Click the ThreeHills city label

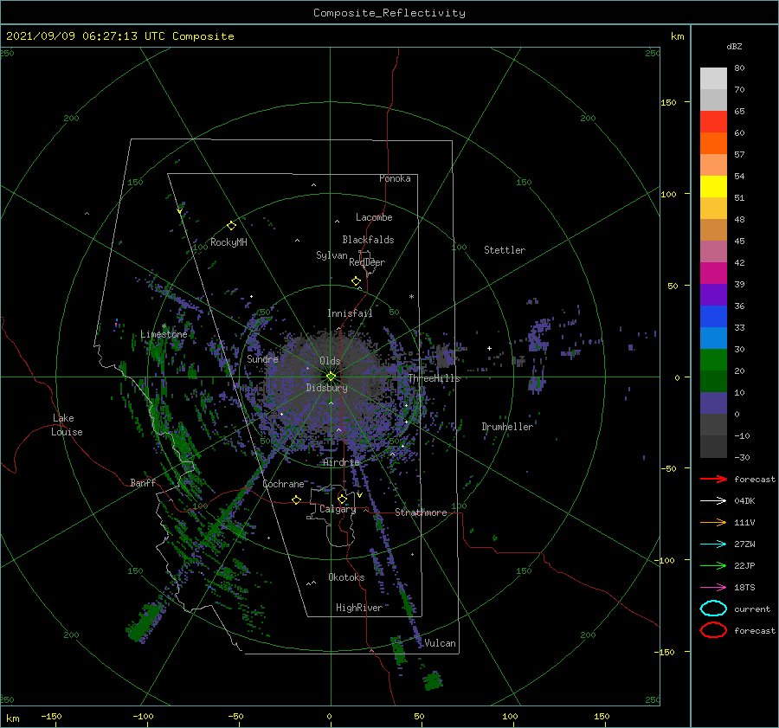click(435, 378)
